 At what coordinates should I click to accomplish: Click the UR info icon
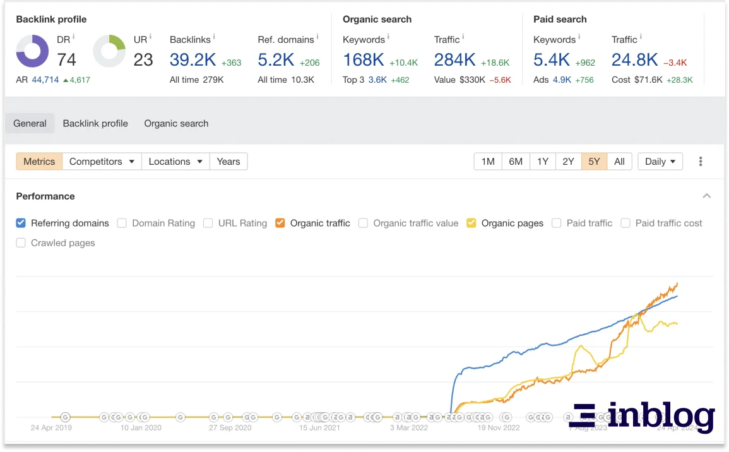pos(151,37)
